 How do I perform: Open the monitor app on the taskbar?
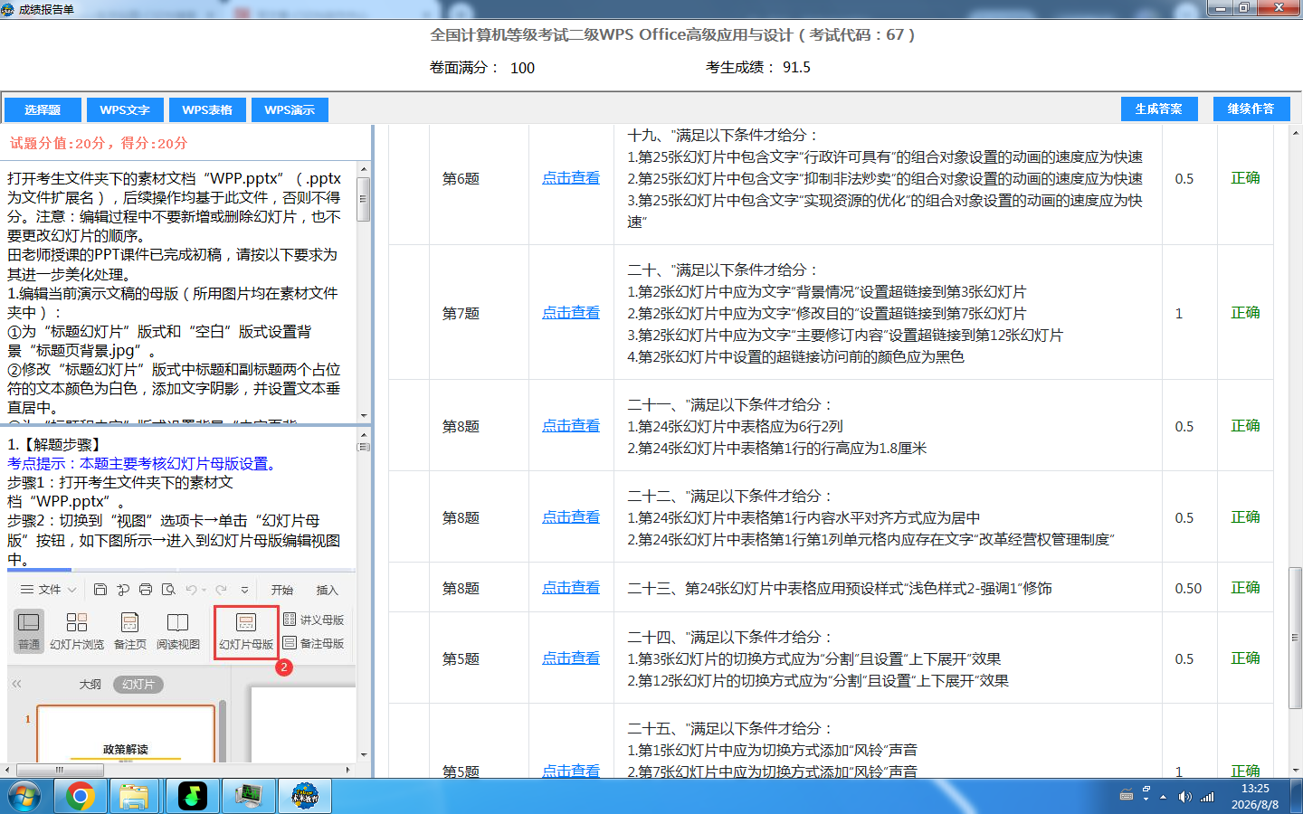248,796
